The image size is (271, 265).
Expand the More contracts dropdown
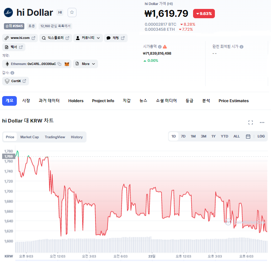point(85,64)
